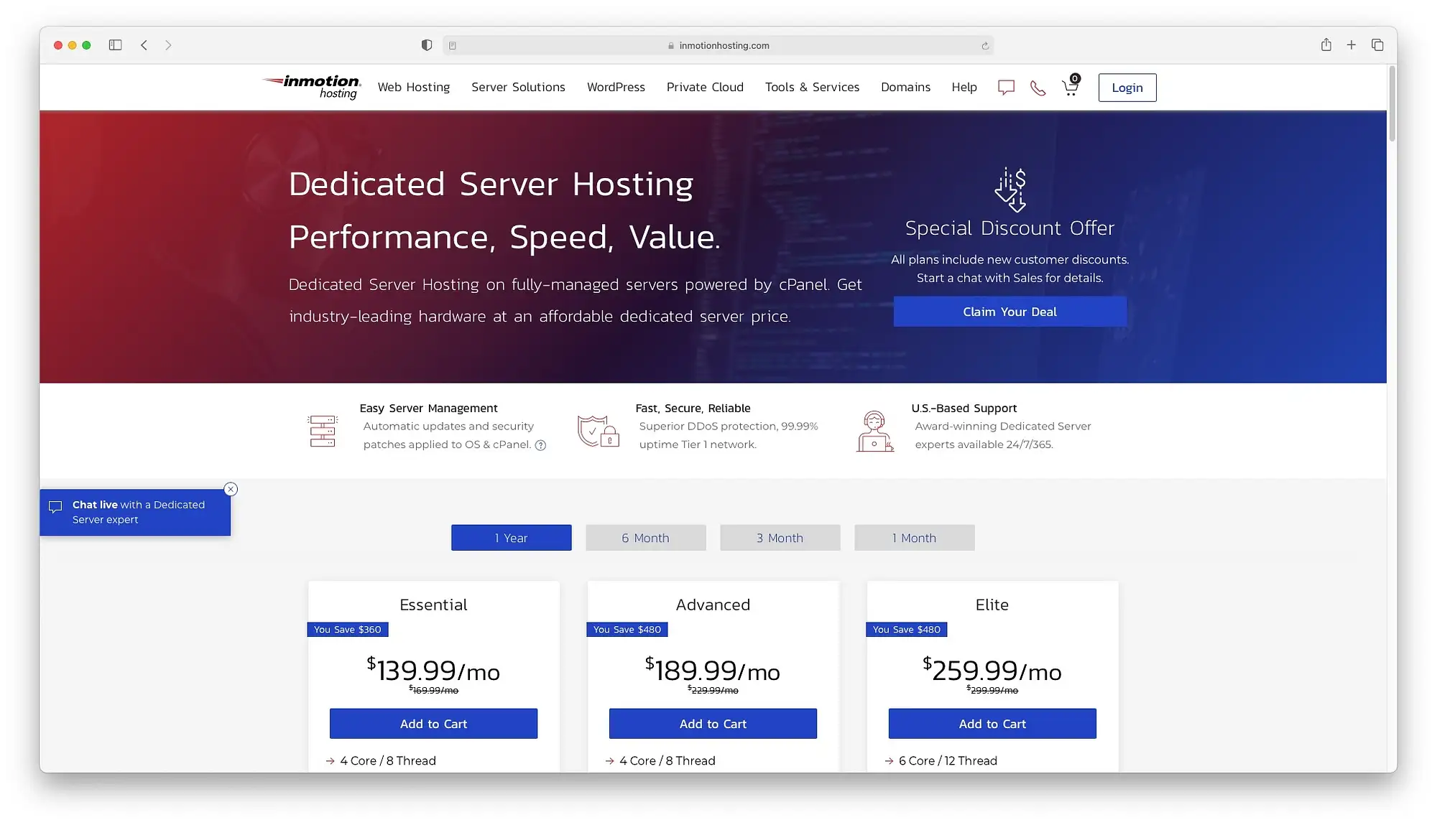This screenshot has width=1437, height=825.
Task: Select the 1 Year billing toggle
Action: click(512, 537)
